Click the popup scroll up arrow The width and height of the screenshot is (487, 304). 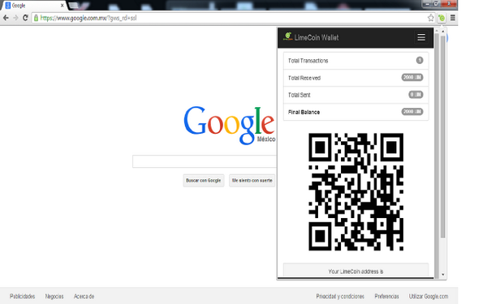(442, 32)
